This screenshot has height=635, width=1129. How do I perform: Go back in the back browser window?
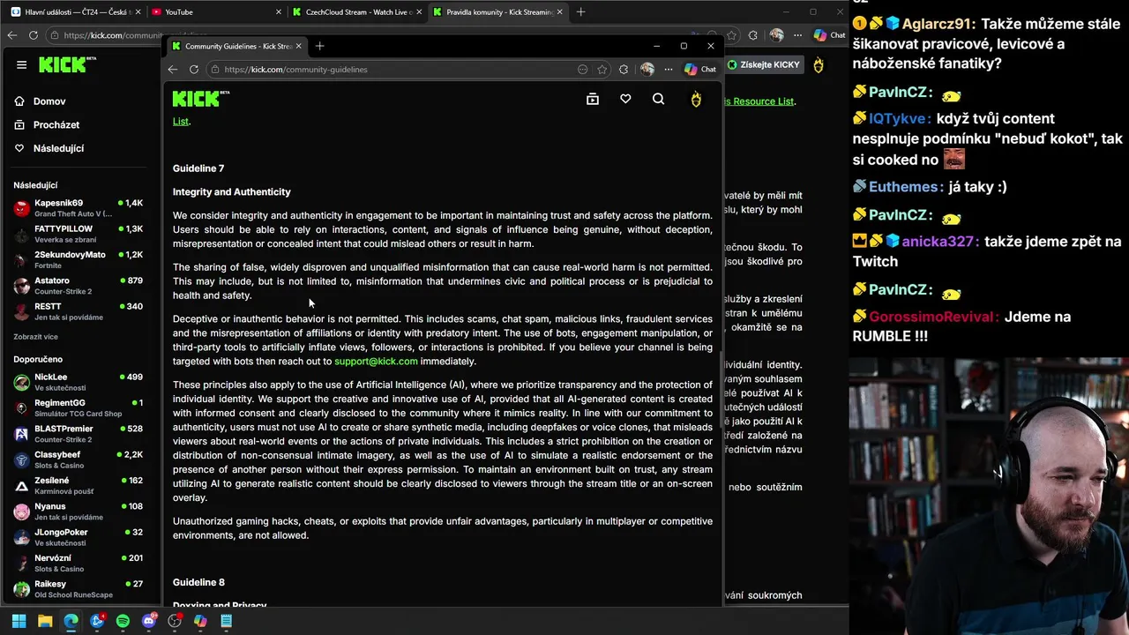click(x=11, y=35)
